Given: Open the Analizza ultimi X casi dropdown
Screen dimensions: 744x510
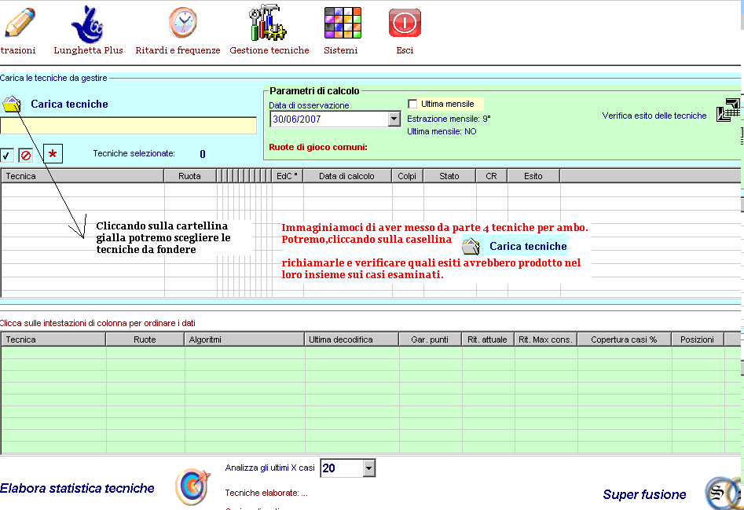Looking at the screenshot, I should click(368, 468).
